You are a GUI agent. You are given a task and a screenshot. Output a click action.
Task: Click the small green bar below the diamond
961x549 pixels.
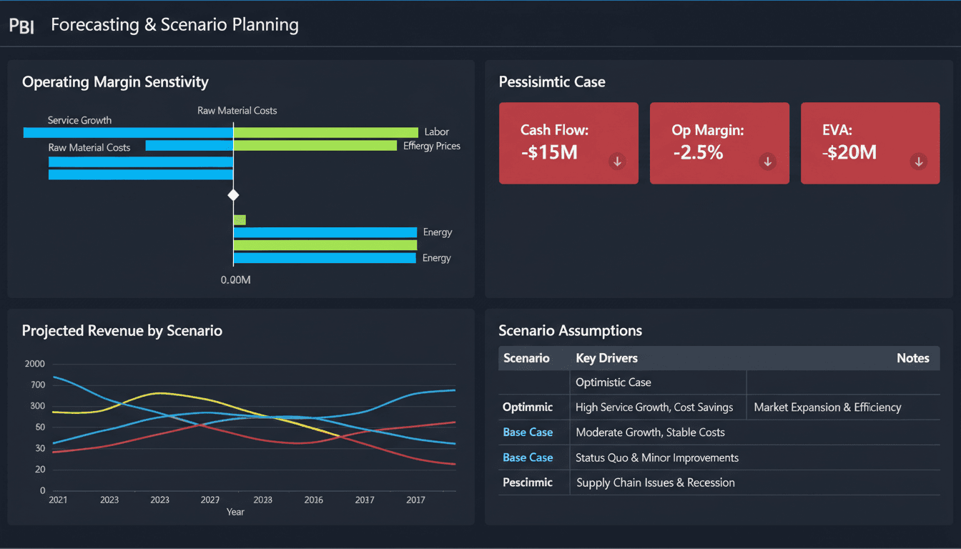click(x=240, y=220)
